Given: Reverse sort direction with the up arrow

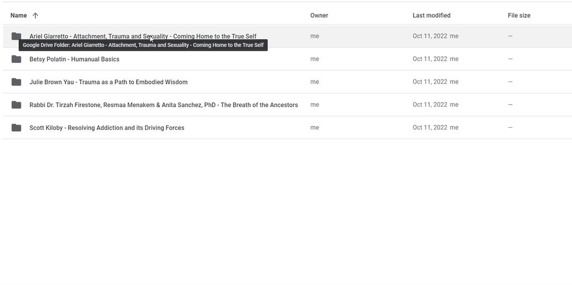Looking at the screenshot, I should pos(35,16).
